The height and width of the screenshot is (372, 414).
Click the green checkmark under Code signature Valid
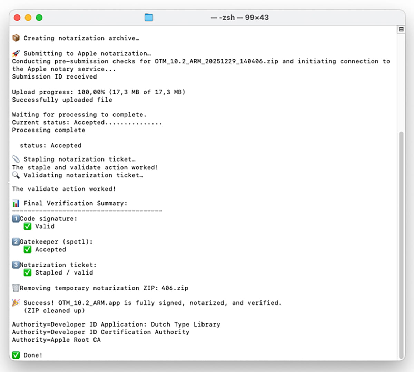28,226
